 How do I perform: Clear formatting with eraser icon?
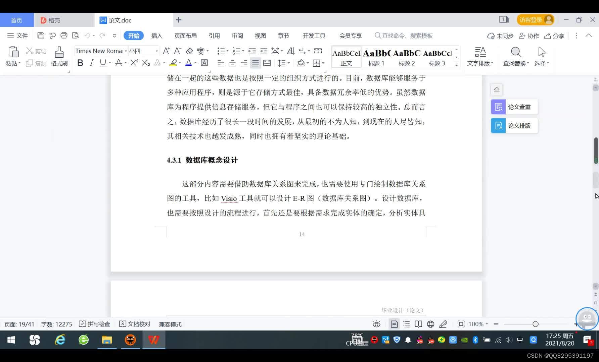pos(189,51)
